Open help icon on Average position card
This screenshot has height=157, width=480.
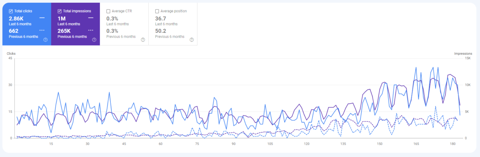tap(192, 40)
